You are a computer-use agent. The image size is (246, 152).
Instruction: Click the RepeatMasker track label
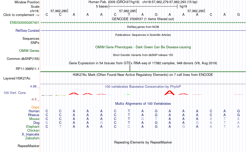click(x=28, y=146)
